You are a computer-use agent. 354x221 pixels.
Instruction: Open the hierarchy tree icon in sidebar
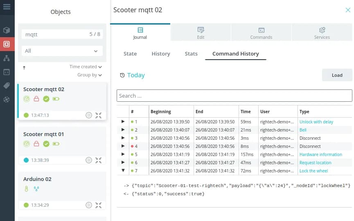click(7, 58)
